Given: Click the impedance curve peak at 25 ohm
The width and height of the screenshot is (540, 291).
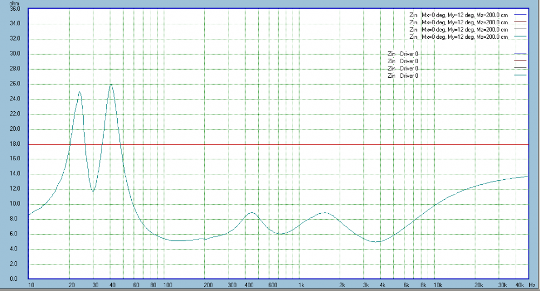Looking at the screenshot, I should (x=79, y=92).
